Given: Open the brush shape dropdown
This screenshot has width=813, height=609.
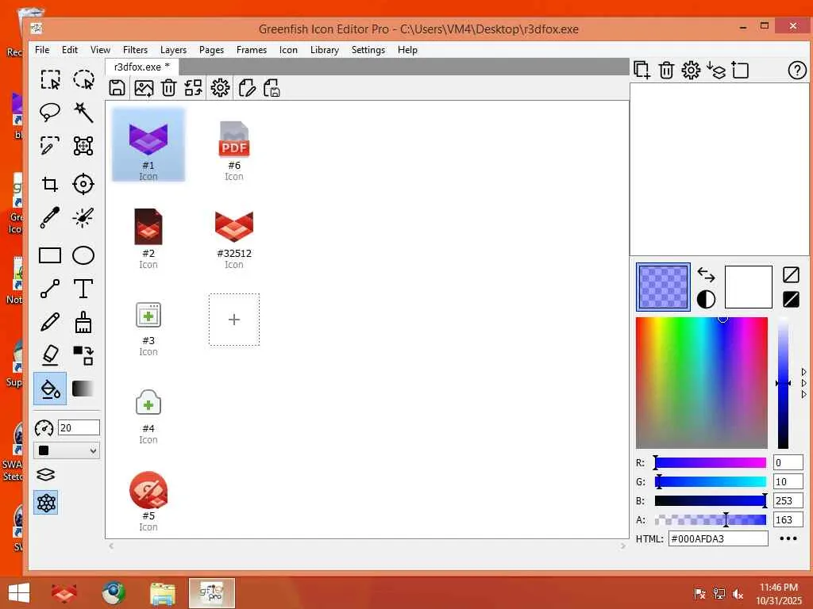Looking at the screenshot, I should pos(67,450).
